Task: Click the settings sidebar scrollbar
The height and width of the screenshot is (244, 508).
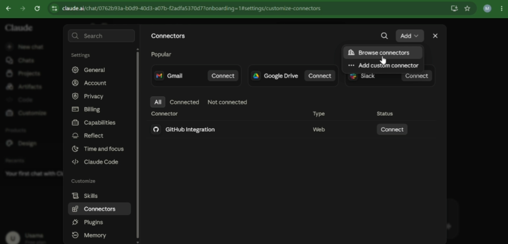Action: (137, 145)
